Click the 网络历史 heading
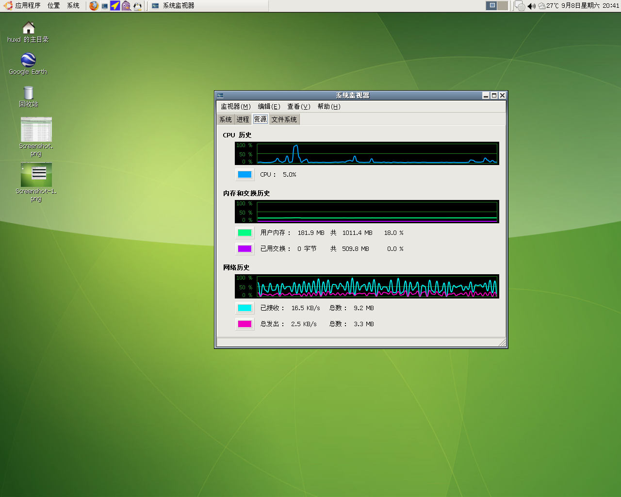This screenshot has height=497, width=621. (x=236, y=267)
